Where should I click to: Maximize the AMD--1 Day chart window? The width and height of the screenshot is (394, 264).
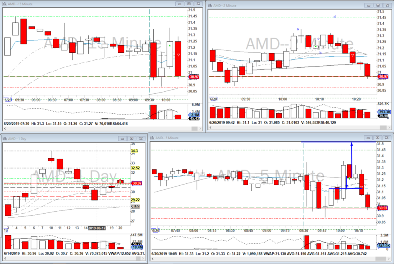click(x=131, y=138)
